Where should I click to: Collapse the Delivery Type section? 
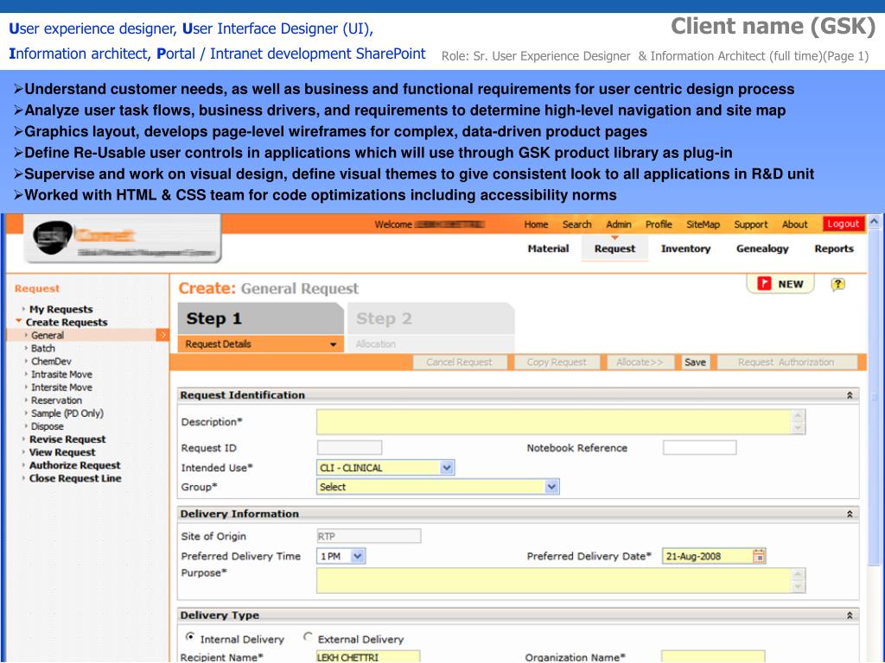(850, 615)
